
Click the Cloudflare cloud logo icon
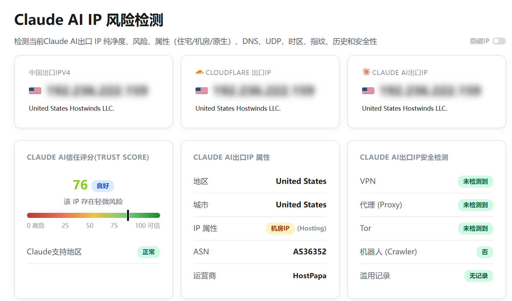[x=199, y=72]
